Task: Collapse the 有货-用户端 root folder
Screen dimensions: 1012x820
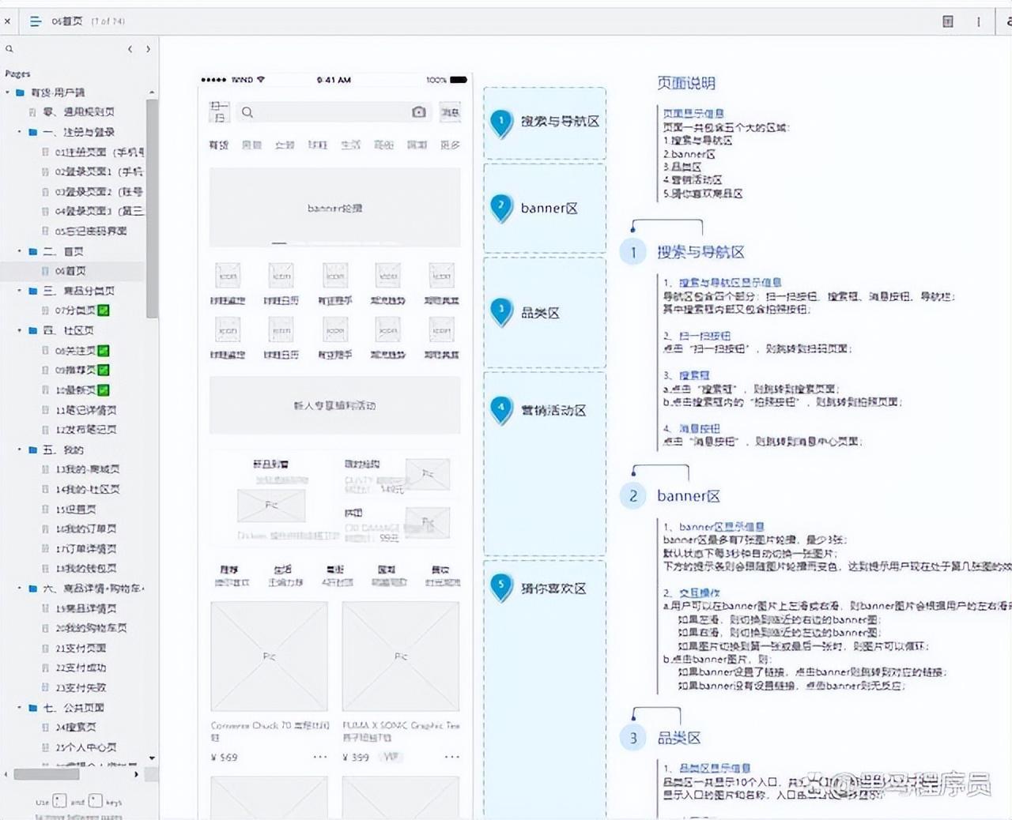Action: tap(8, 92)
